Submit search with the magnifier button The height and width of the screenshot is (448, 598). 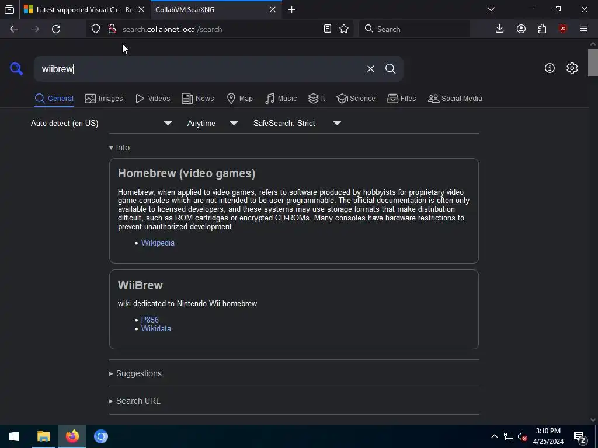click(390, 69)
